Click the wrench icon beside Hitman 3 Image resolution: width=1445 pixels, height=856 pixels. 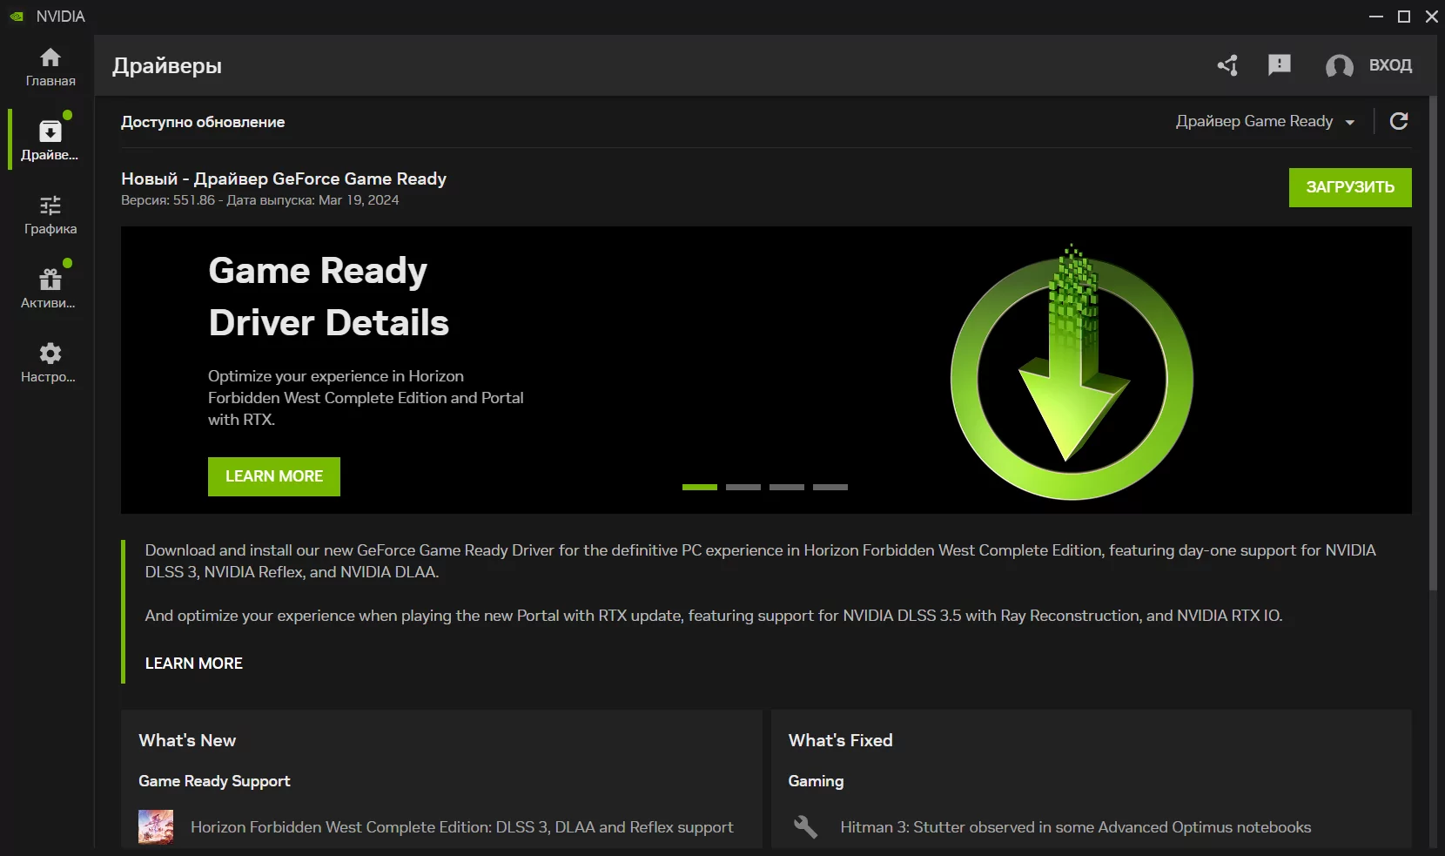pyautogui.click(x=806, y=827)
